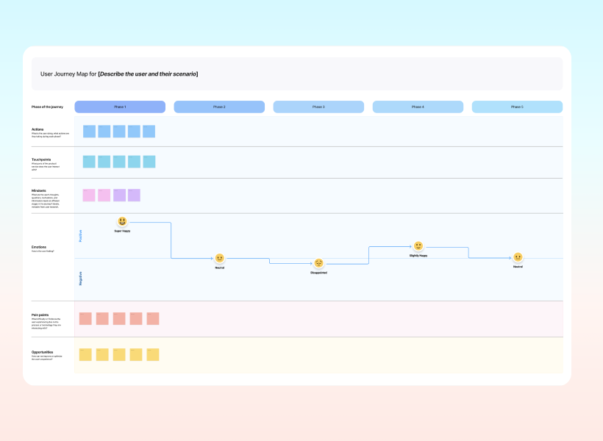Click the first blue Actions sticky note

(90, 130)
